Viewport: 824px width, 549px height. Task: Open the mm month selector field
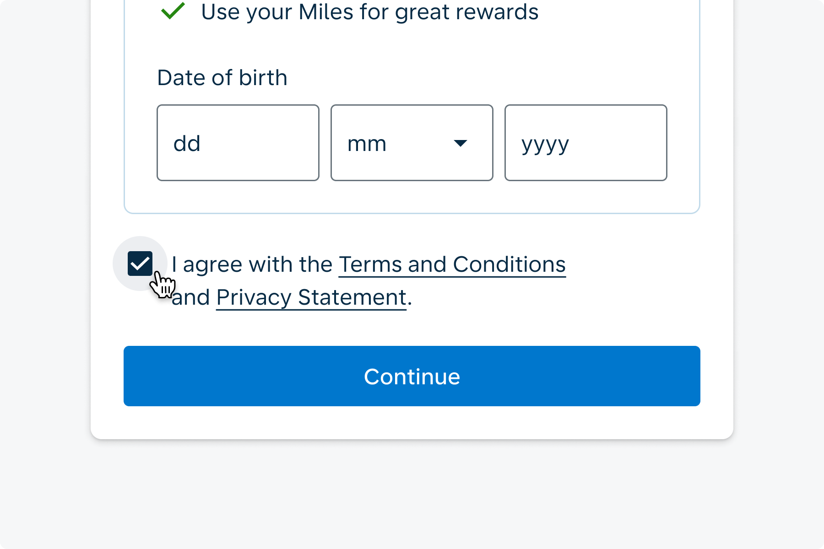pyautogui.click(x=412, y=143)
